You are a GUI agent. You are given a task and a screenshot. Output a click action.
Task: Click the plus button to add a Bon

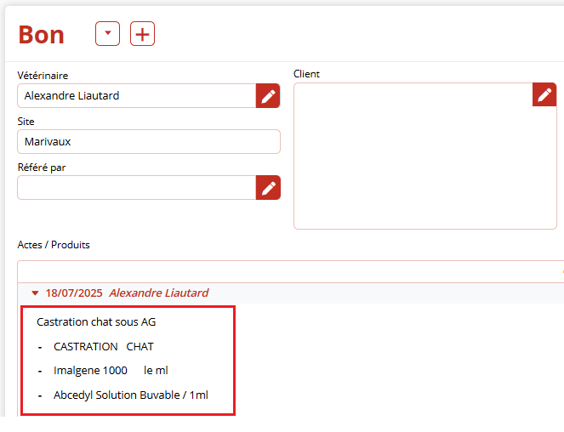(142, 33)
